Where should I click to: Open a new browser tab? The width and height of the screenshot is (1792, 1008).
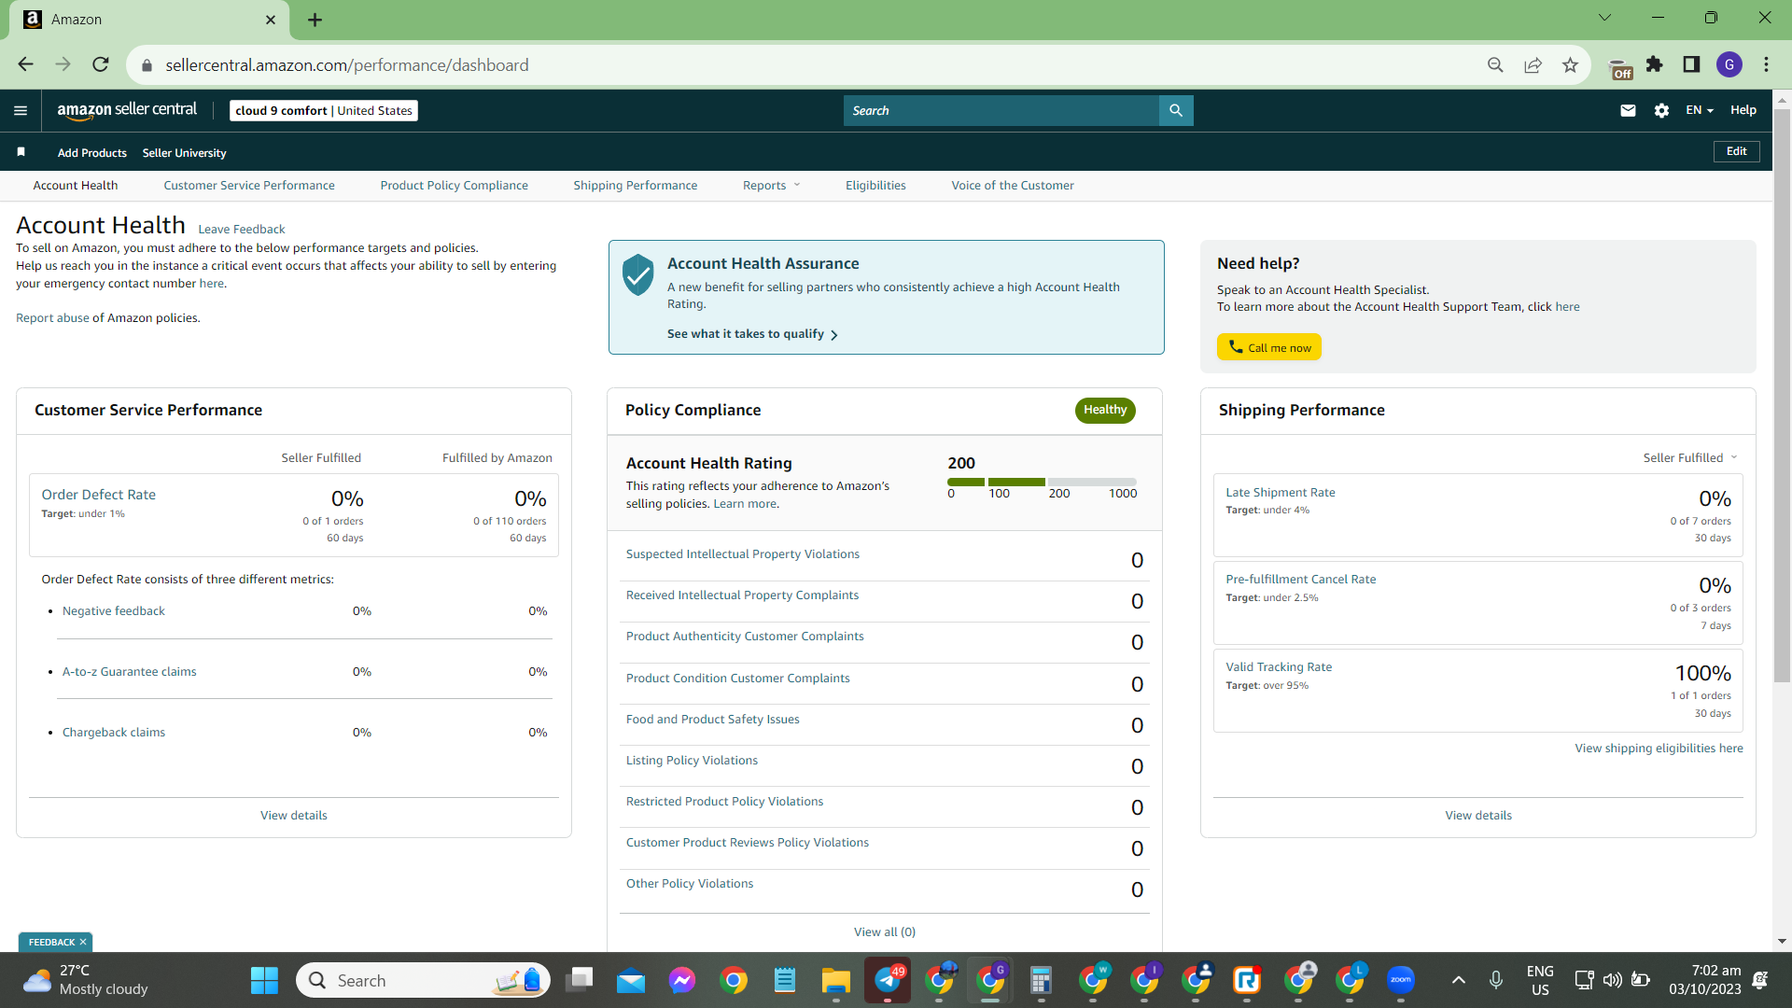[x=315, y=20]
